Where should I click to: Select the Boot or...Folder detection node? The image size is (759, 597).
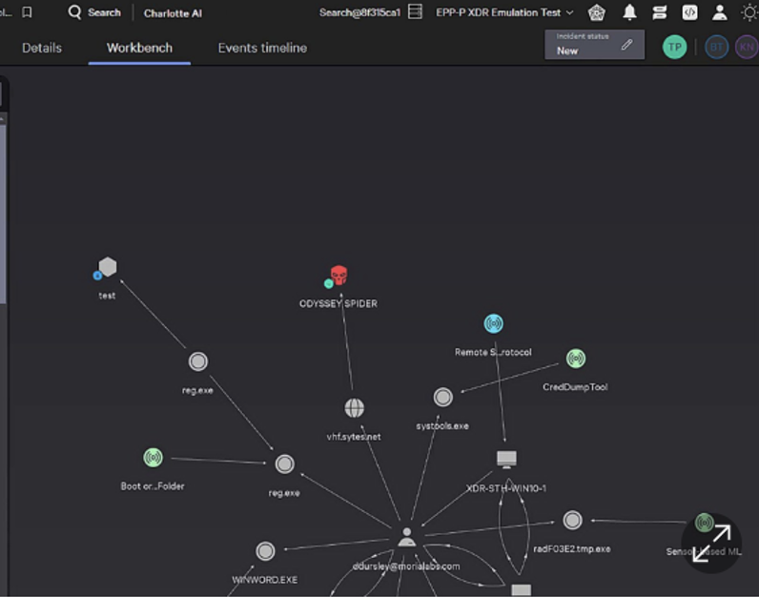(x=153, y=458)
